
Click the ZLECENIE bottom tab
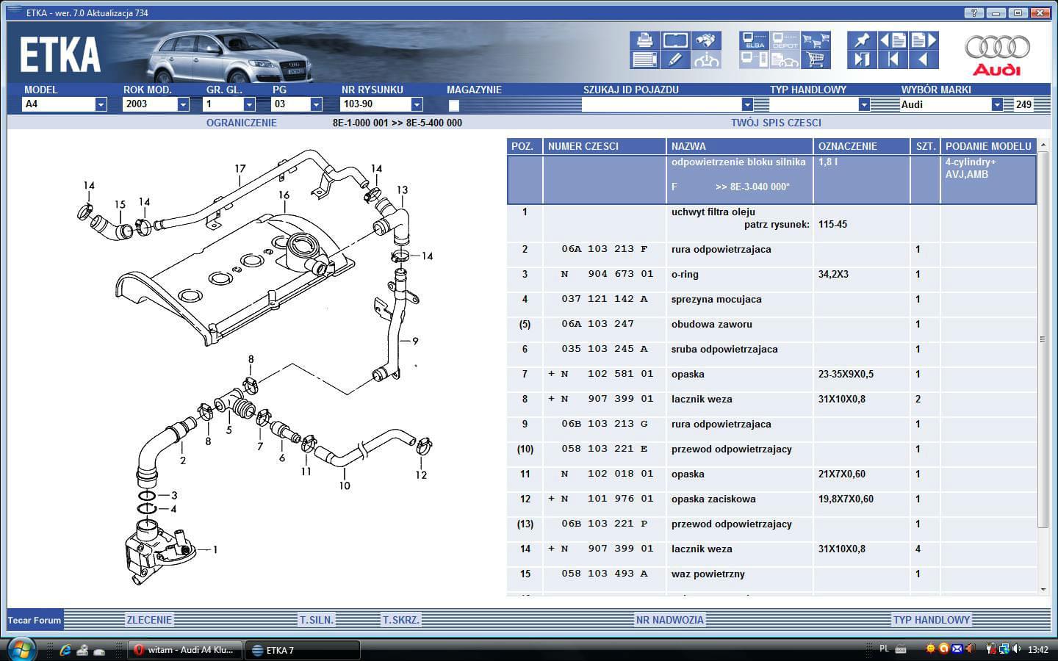point(149,620)
